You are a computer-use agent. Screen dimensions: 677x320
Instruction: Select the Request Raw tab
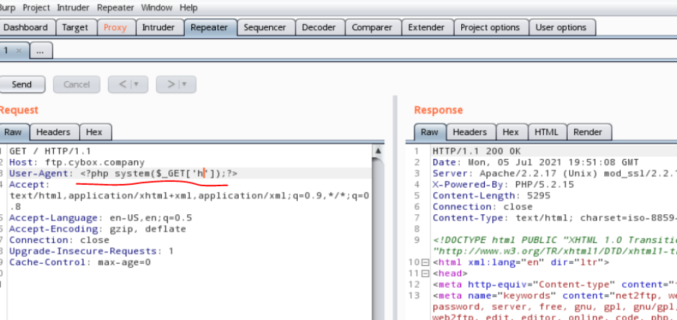click(x=13, y=132)
